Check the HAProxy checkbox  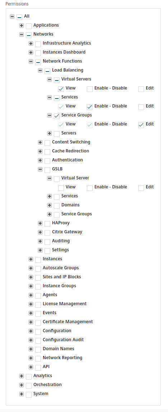pyautogui.click(x=47, y=224)
